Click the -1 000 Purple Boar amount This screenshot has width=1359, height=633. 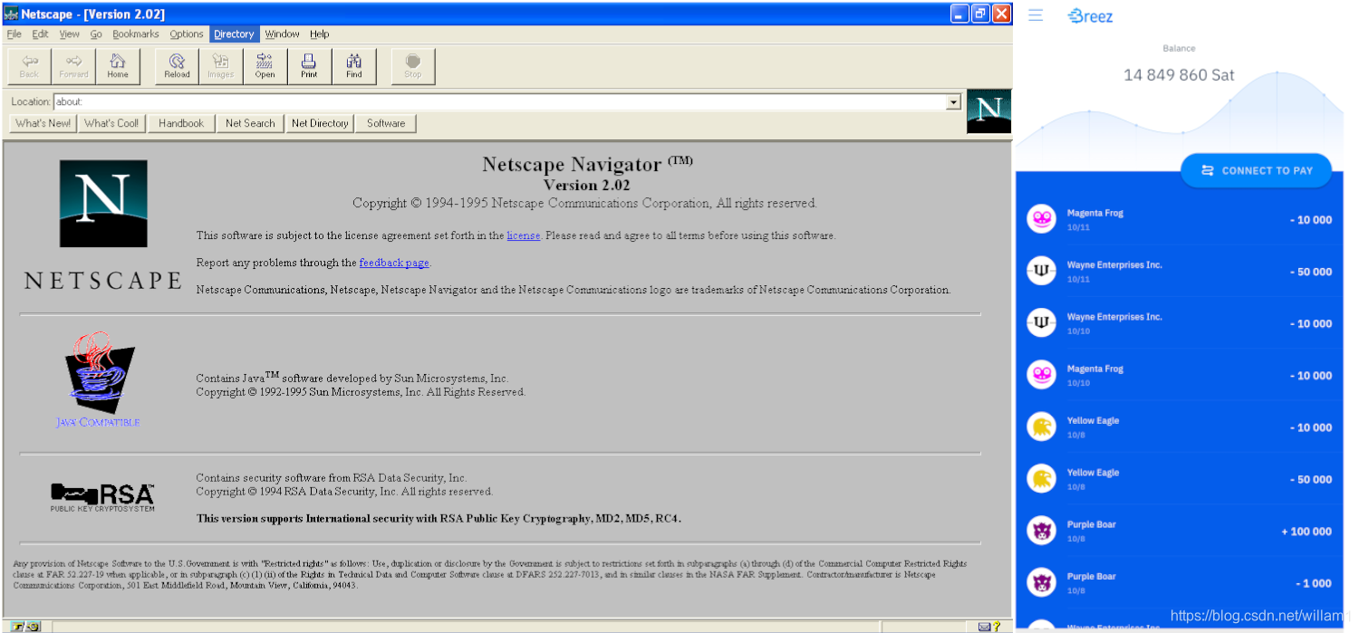(1313, 583)
